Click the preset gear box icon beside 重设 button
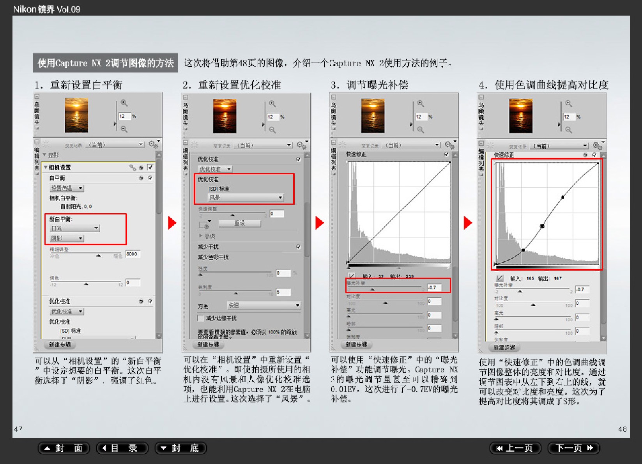 205,224
